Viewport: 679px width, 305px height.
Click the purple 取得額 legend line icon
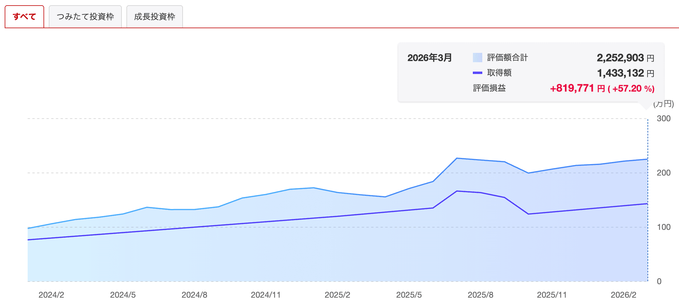tap(477, 73)
